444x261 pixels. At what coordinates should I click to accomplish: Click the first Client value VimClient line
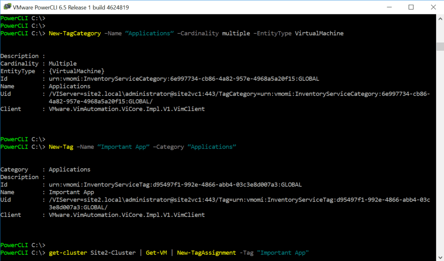coord(127,109)
